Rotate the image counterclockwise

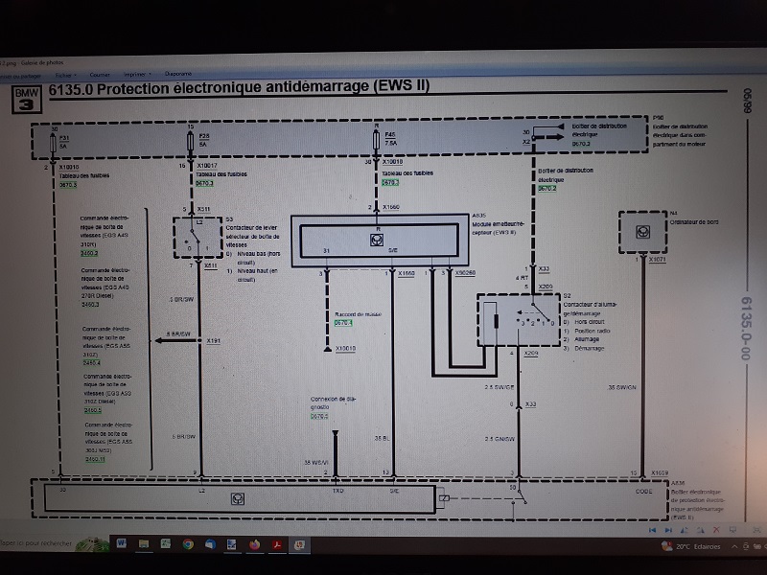point(685,530)
